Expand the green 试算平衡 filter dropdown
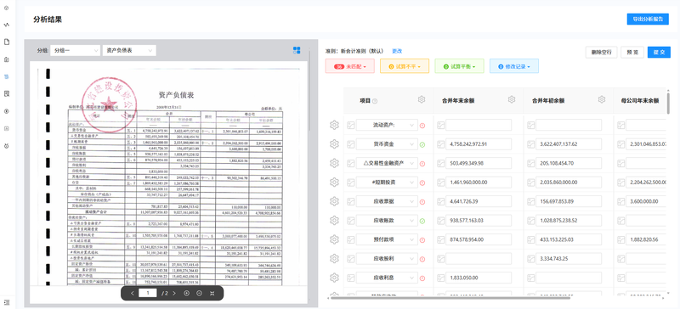The width and height of the screenshot is (680, 309). click(459, 66)
